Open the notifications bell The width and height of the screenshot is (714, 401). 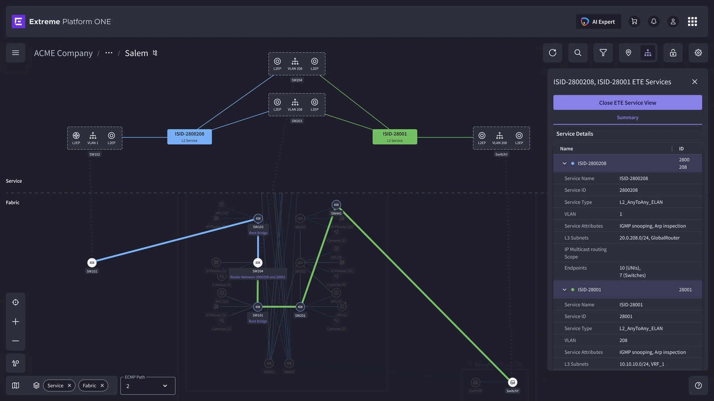click(654, 21)
